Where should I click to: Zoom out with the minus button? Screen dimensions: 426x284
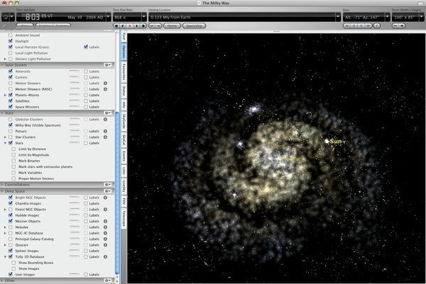click(x=395, y=25)
